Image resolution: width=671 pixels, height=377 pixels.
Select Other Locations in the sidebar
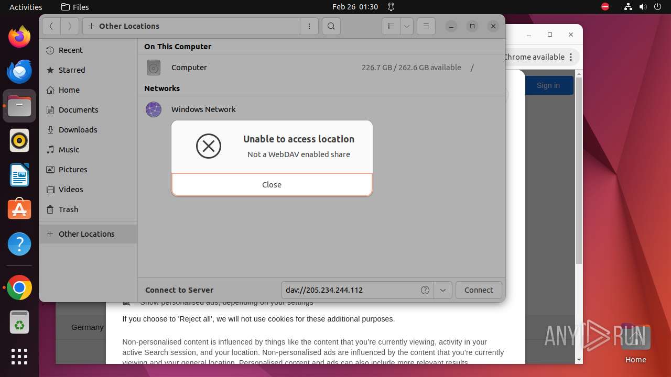[88, 234]
